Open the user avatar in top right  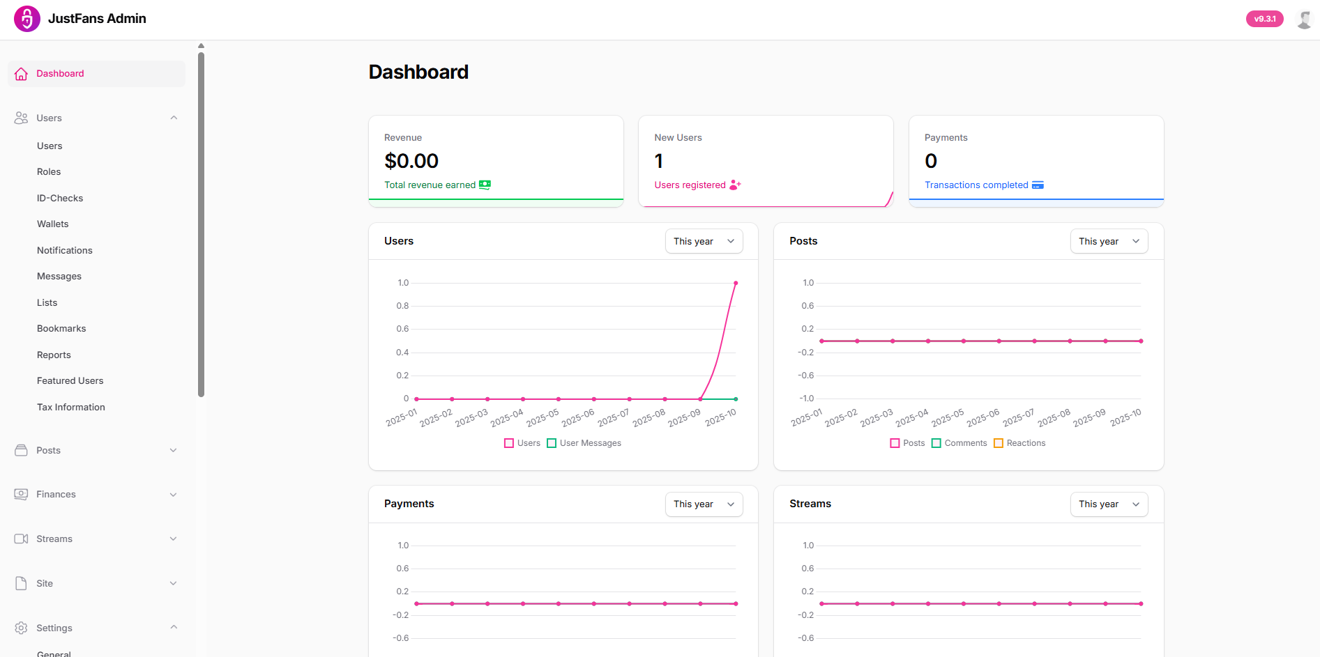coord(1303,19)
